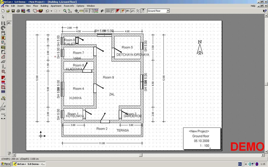Select the wall drawing tool

click(3, 23)
